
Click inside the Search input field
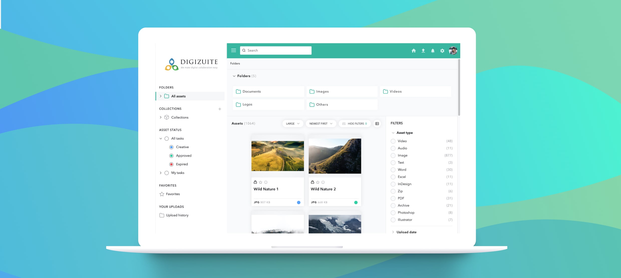coord(275,50)
